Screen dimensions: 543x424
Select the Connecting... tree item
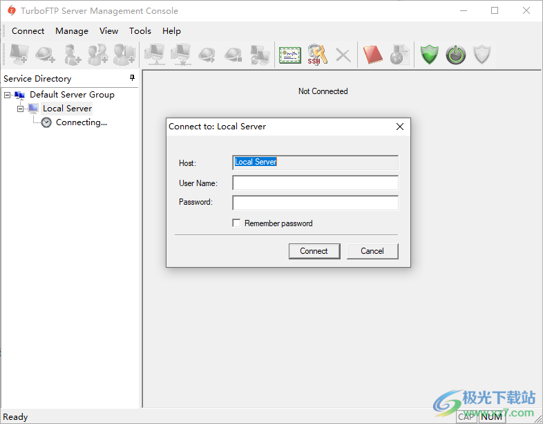pos(82,122)
